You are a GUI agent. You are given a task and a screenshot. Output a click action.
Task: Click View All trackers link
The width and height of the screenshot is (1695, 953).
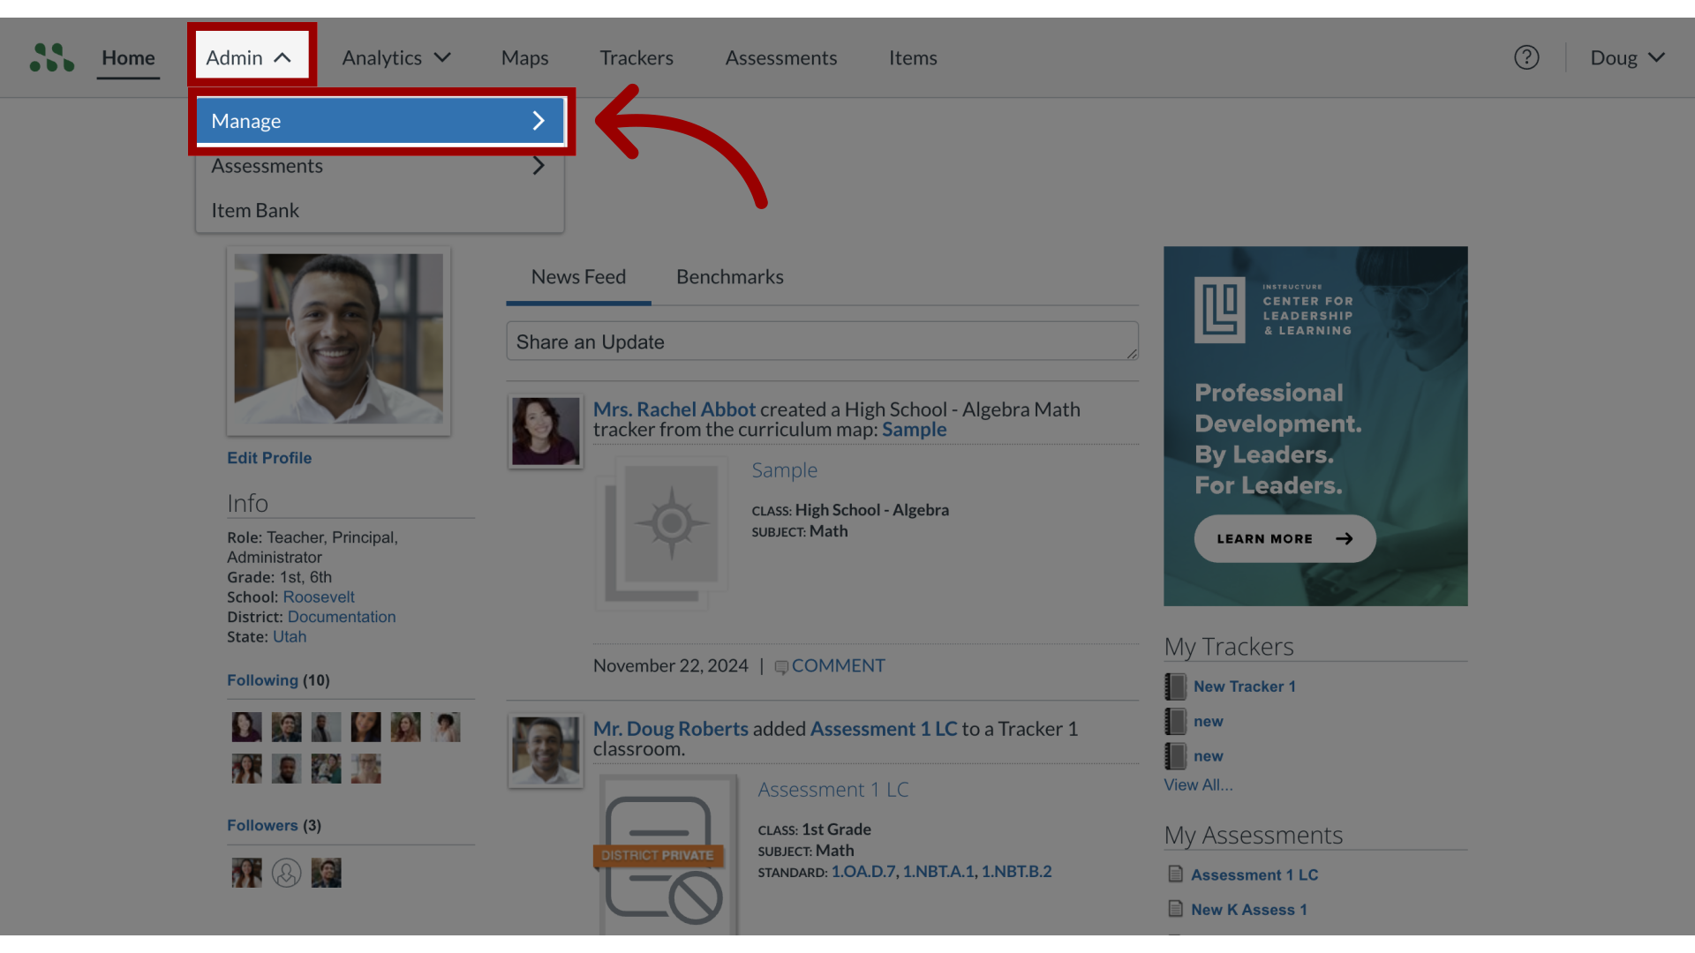[x=1198, y=785]
